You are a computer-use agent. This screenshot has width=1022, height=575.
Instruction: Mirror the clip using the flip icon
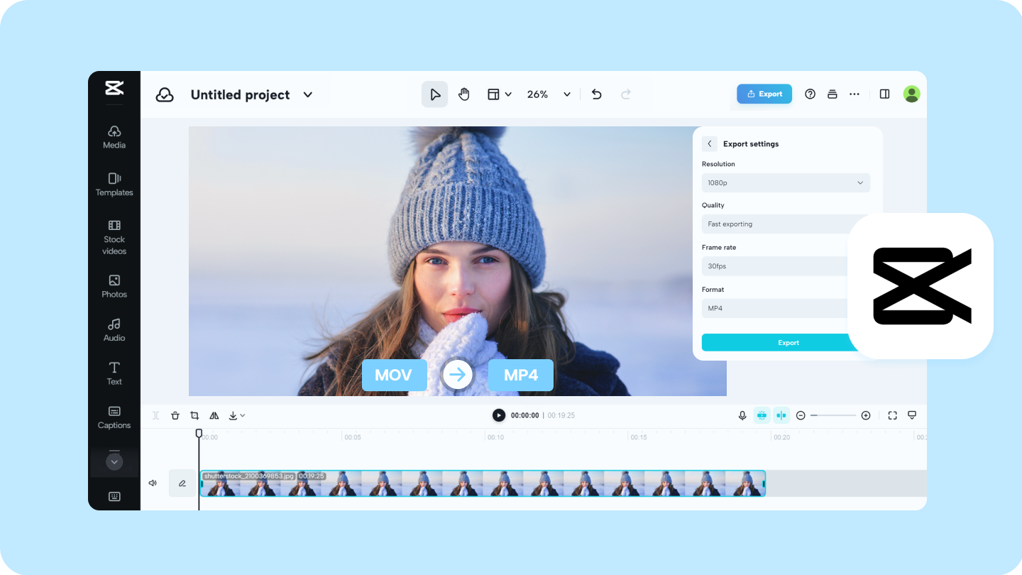tap(214, 415)
